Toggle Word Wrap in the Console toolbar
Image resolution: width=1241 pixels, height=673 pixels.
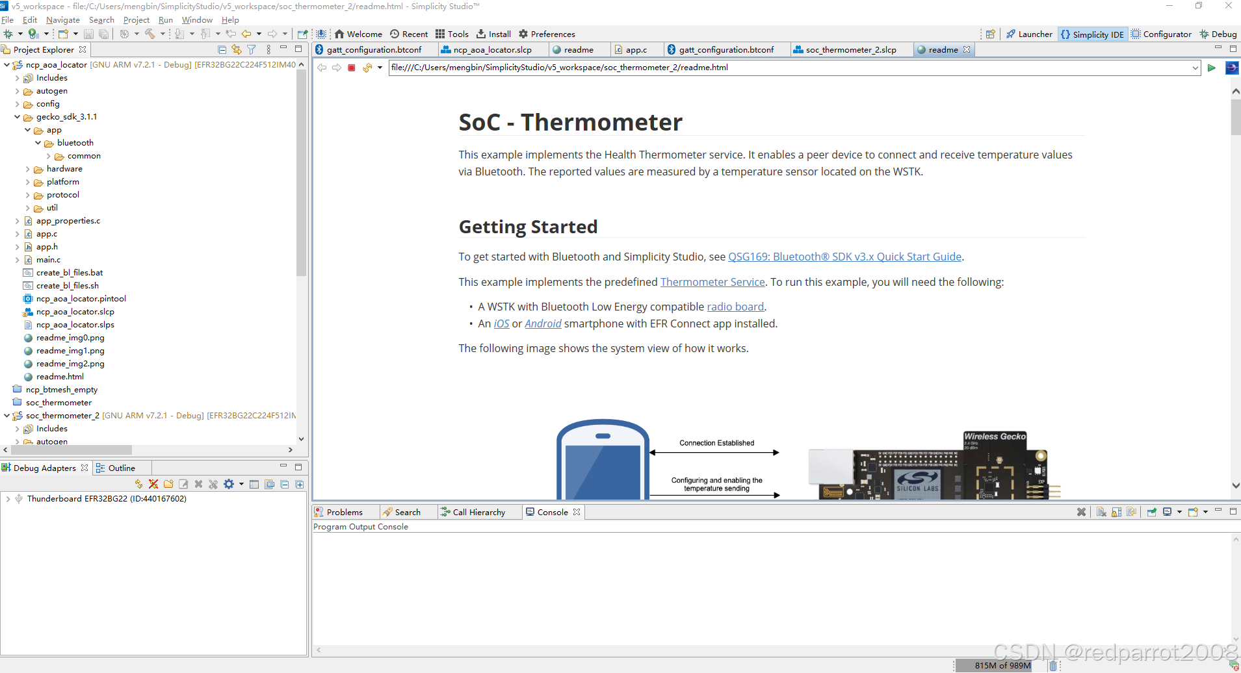tap(1131, 512)
